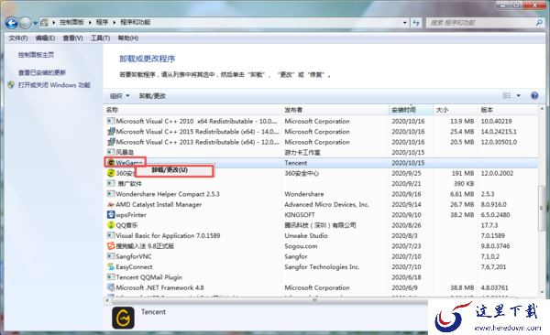This screenshot has height=335, width=550.
Task: Choose 卸载/更改(U) in the context menu
Action: pyautogui.click(x=174, y=170)
